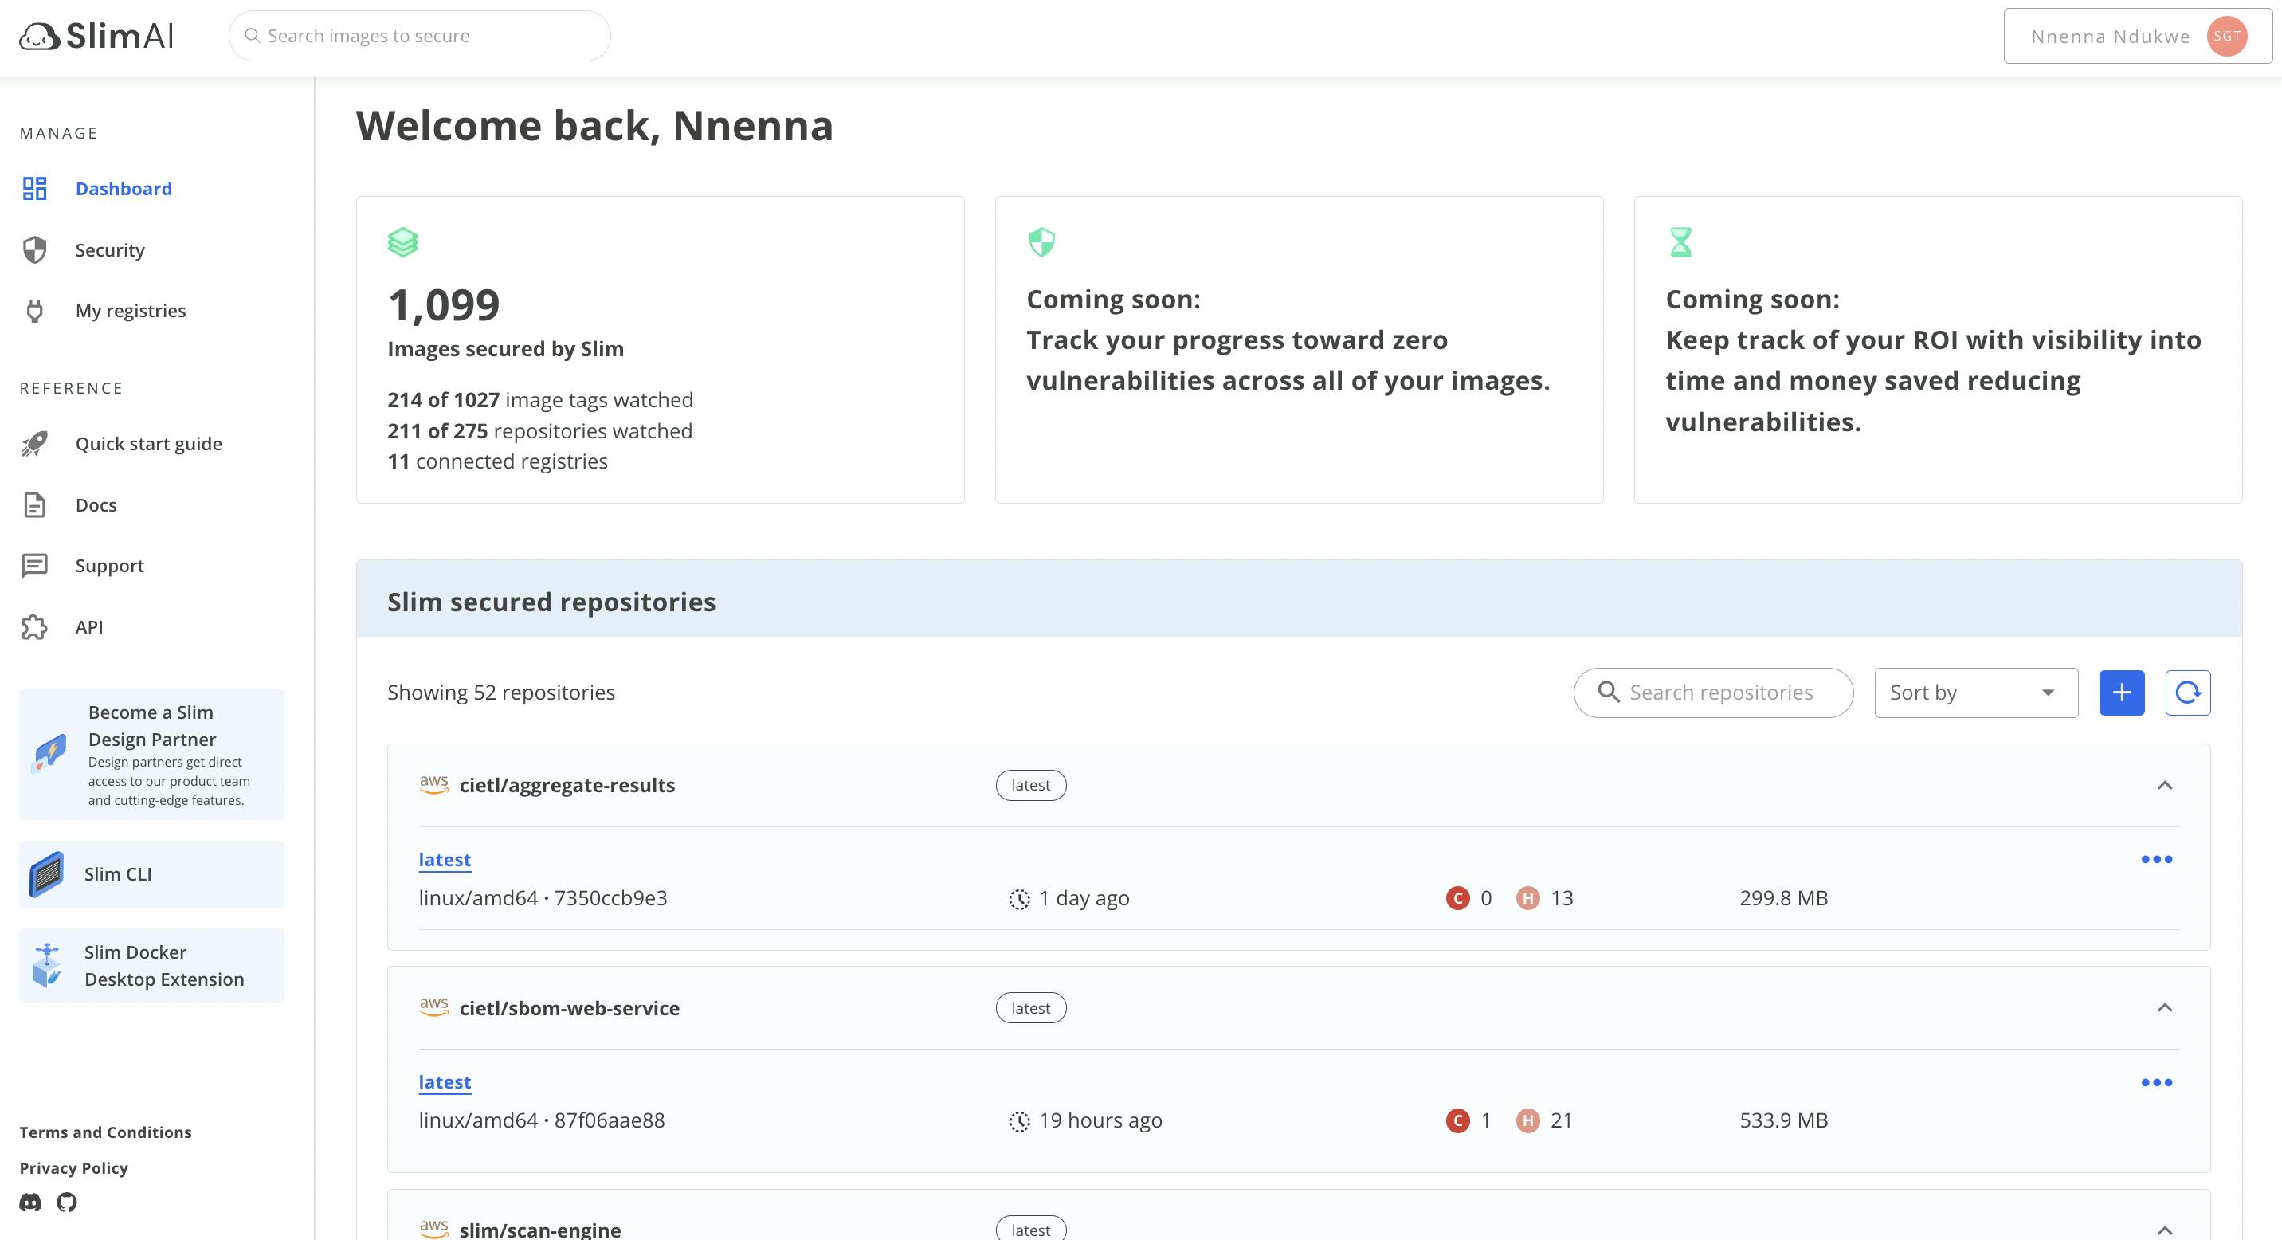Image resolution: width=2282 pixels, height=1240 pixels.
Task: Click the 11 connected registries text
Action: pyautogui.click(x=498, y=461)
